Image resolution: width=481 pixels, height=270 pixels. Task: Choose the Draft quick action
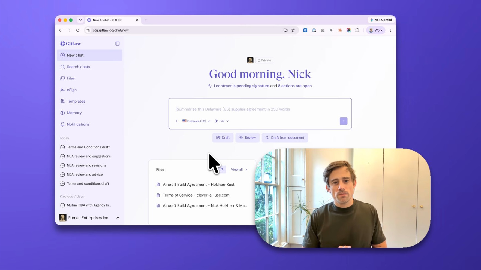(223, 138)
